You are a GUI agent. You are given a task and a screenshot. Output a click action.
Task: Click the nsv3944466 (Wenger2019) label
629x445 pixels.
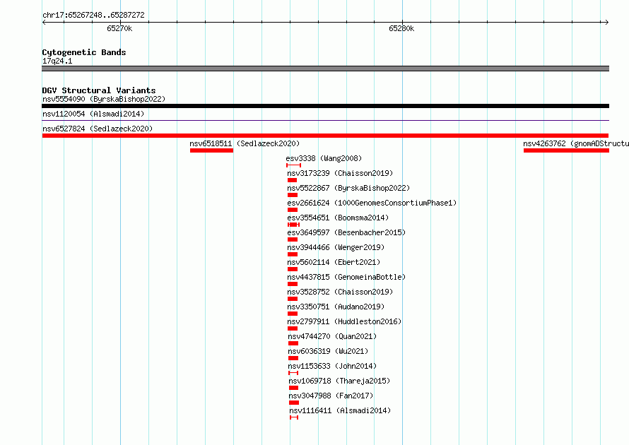(x=336, y=247)
